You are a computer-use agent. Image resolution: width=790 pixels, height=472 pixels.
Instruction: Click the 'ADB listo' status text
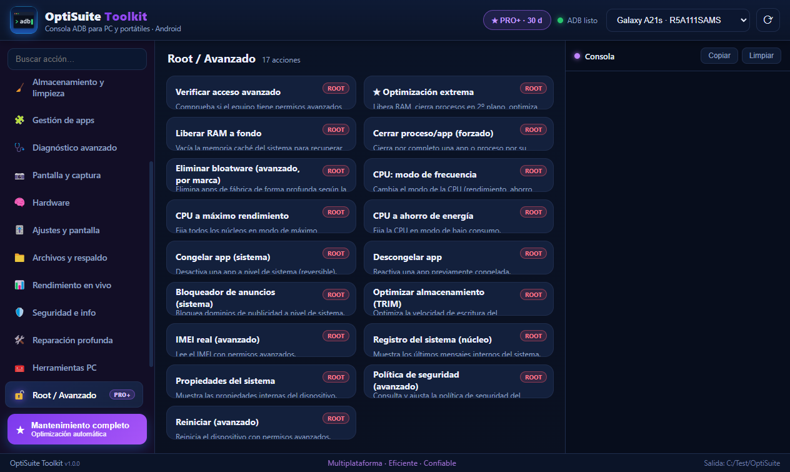[x=582, y=20]
